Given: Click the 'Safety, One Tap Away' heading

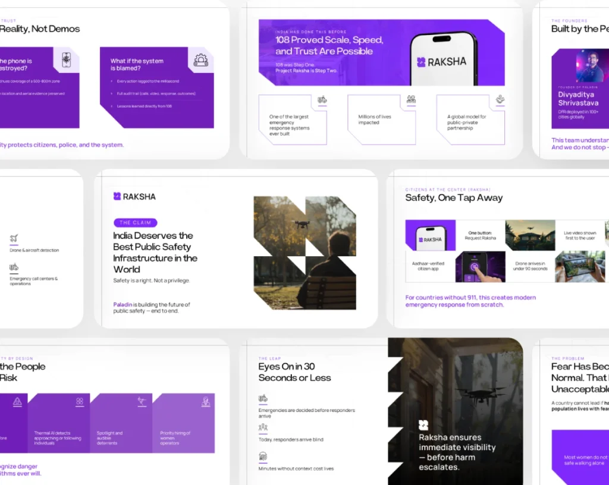Looking at the screenshot, I should click(454, 198).
